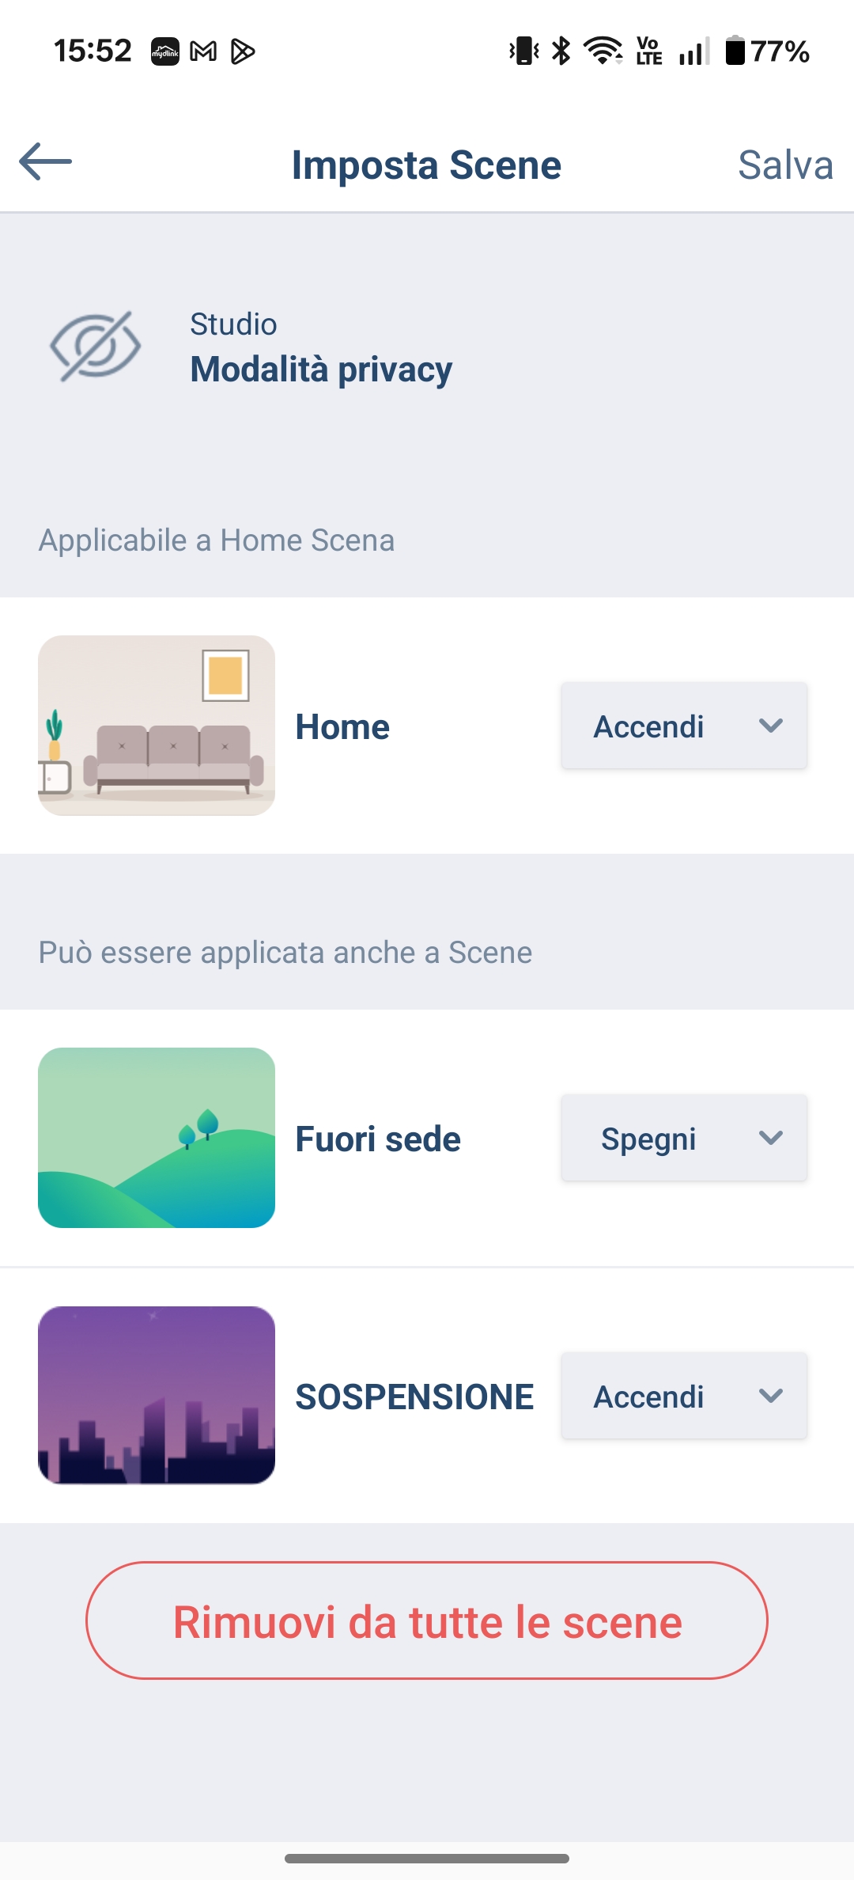Expand chevron next to SOSPENSIONE's Accendi
The width and height of the screenshot is (854, 1880).
tap(771, 1396)
